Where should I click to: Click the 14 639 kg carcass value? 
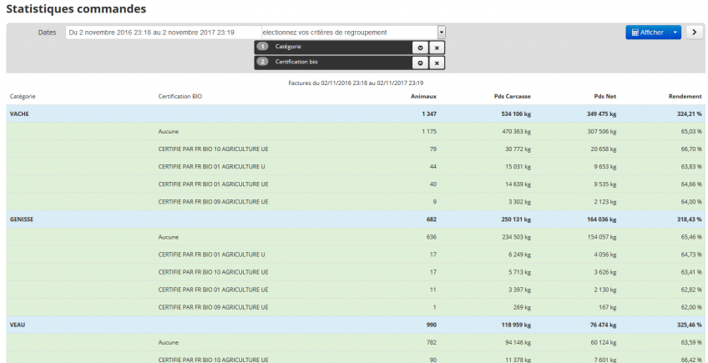coord(518,184)
